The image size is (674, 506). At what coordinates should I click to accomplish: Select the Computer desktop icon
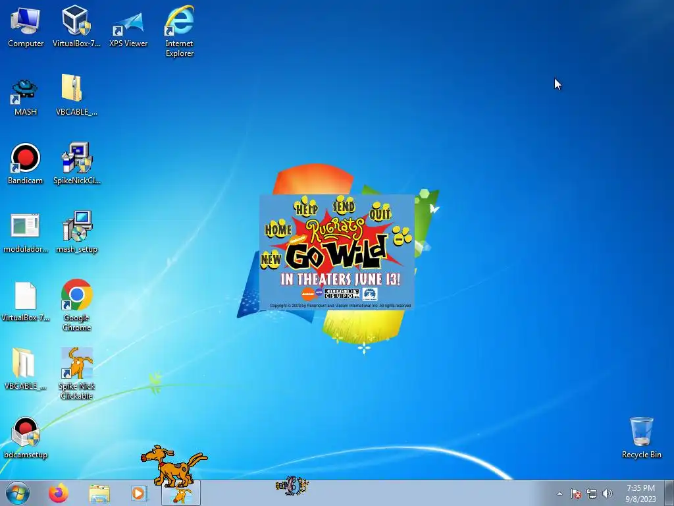26,26
